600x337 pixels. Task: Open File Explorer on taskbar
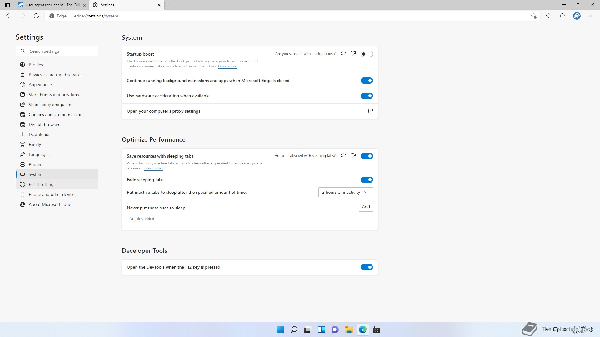349,330
